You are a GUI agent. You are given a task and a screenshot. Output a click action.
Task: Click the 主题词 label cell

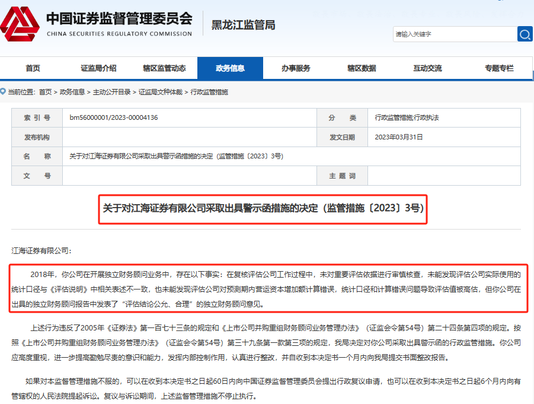[x=342, y=176]
